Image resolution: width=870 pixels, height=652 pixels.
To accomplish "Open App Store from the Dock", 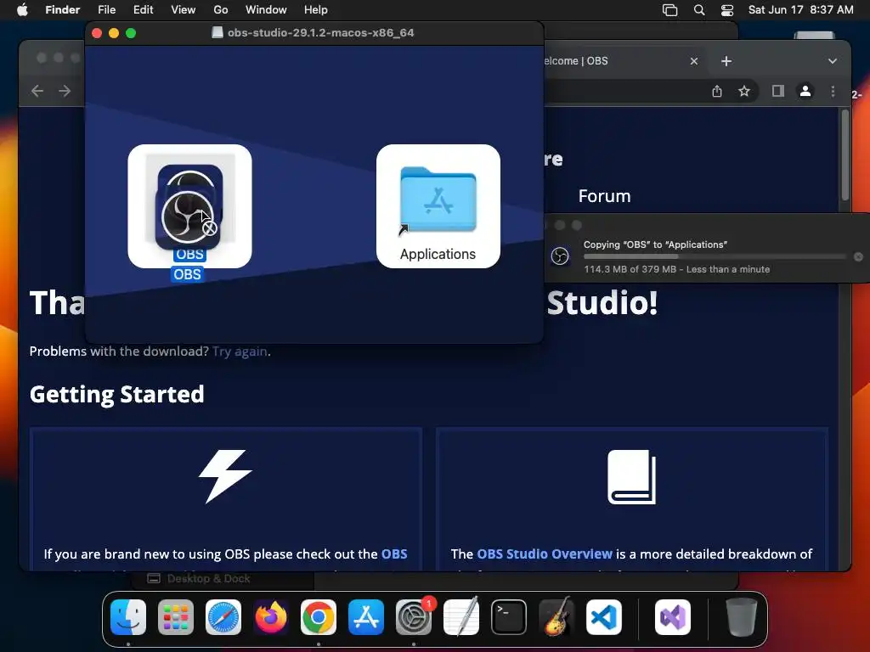I will click(x=366, y=617).
